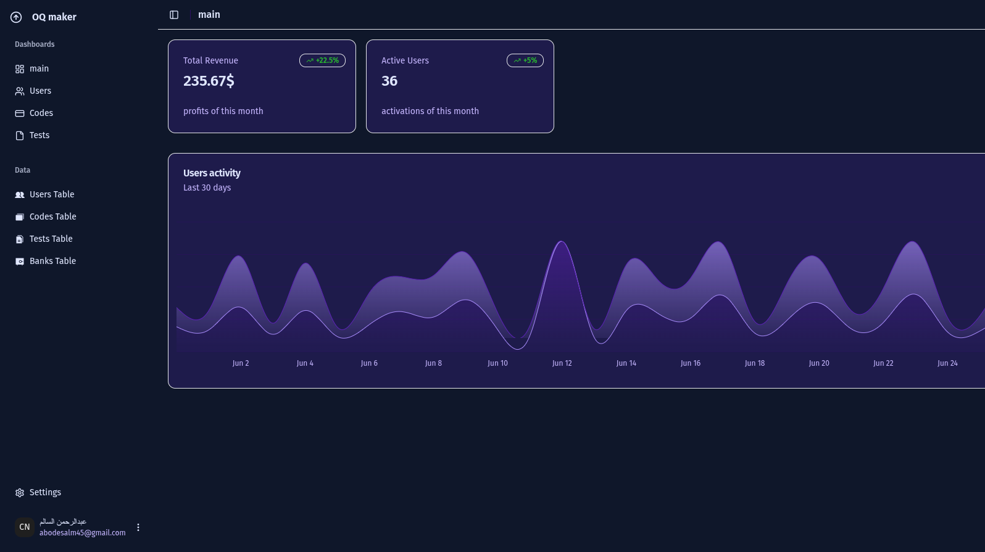This screenshot has height=552, width=985.
Task: Click the abodesalm45@gmail.com email
Action: [x=82, y=533]
